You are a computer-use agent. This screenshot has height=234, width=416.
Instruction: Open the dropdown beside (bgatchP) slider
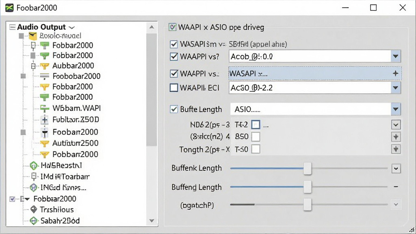tap(396, 205)
